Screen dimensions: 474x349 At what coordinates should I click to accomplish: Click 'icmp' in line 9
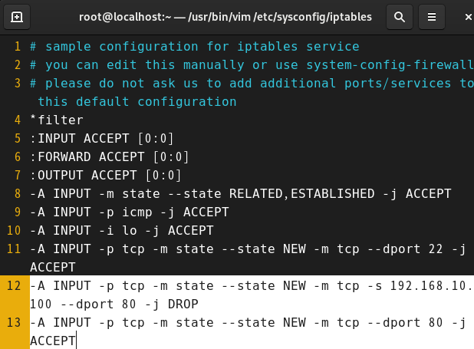(137, 212)
